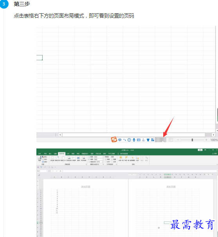The width and height of the screenshot is (218, 237).
Task: Click right page 添加页眉 add header area
Action: (x=171, y=187)
